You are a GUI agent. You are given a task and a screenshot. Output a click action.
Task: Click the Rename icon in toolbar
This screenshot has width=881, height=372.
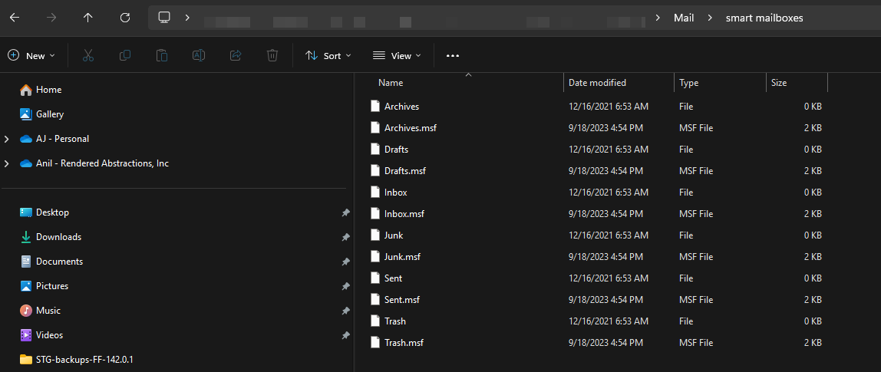point(198,55)
